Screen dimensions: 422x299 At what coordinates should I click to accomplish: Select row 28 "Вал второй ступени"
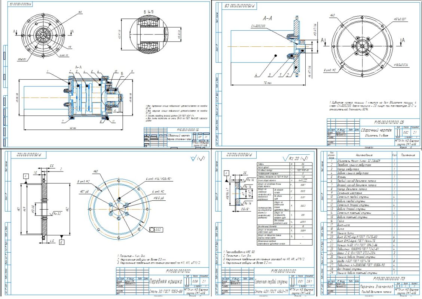tap(373, 269)
